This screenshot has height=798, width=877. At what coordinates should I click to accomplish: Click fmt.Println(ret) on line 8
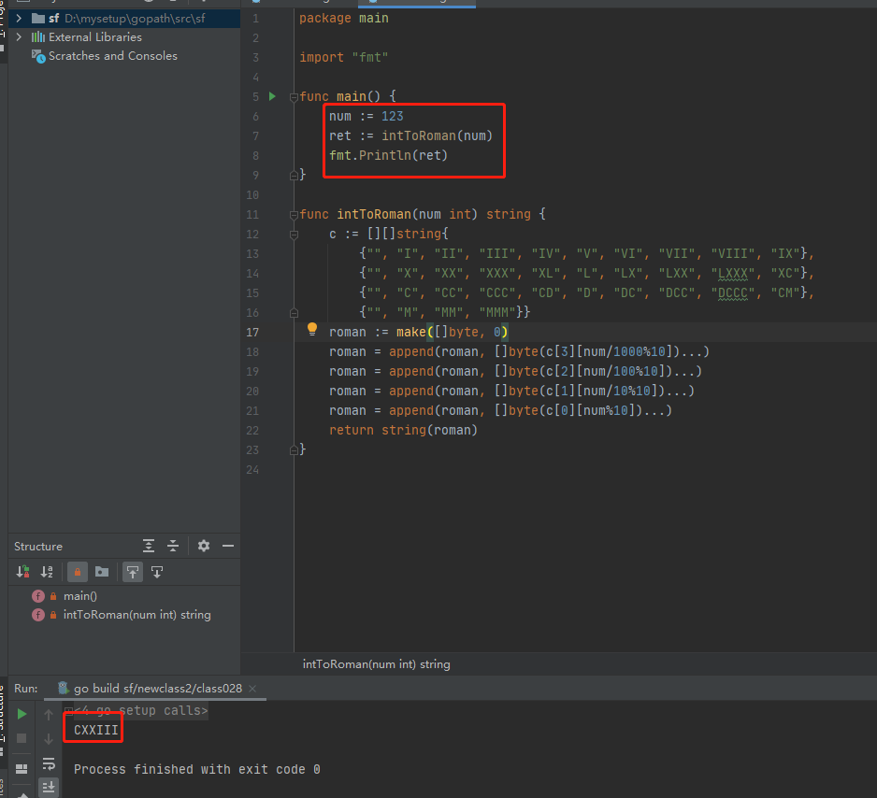coord(388,155)
